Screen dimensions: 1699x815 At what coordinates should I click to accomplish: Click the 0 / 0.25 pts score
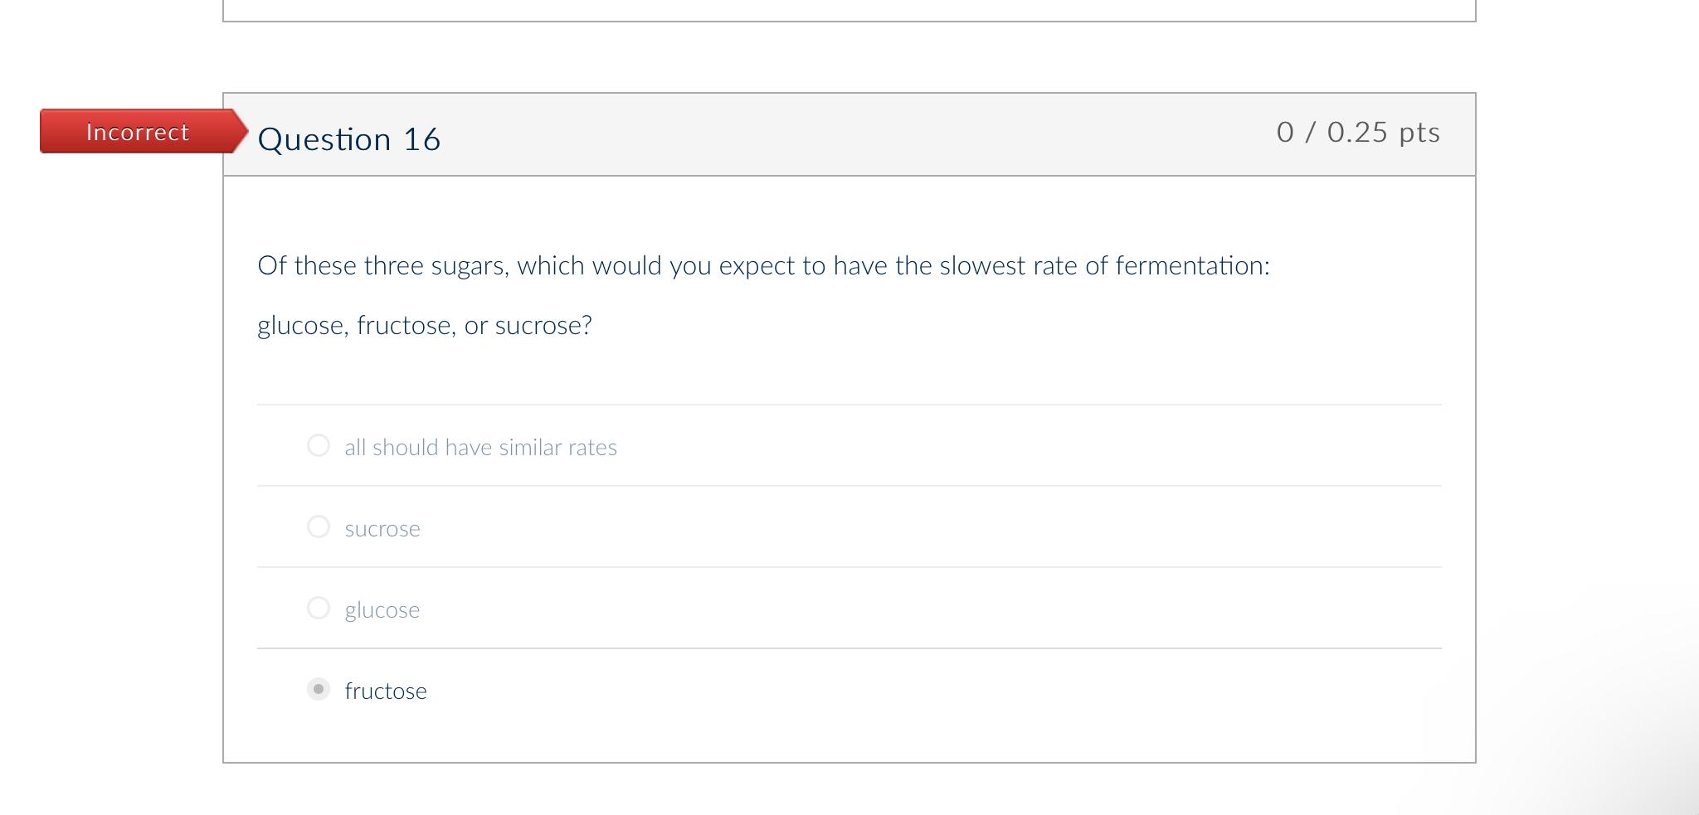click(1358, 133)
